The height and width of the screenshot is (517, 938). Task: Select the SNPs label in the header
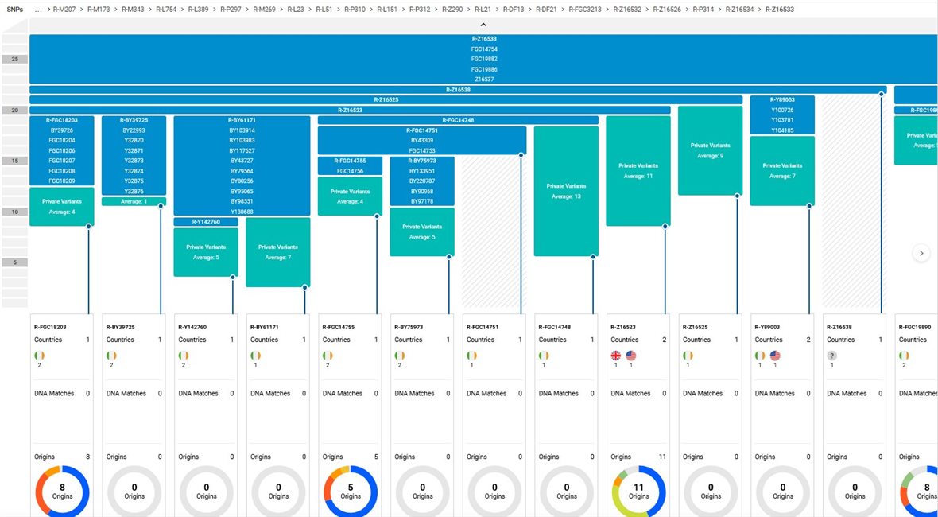point(14,10)
